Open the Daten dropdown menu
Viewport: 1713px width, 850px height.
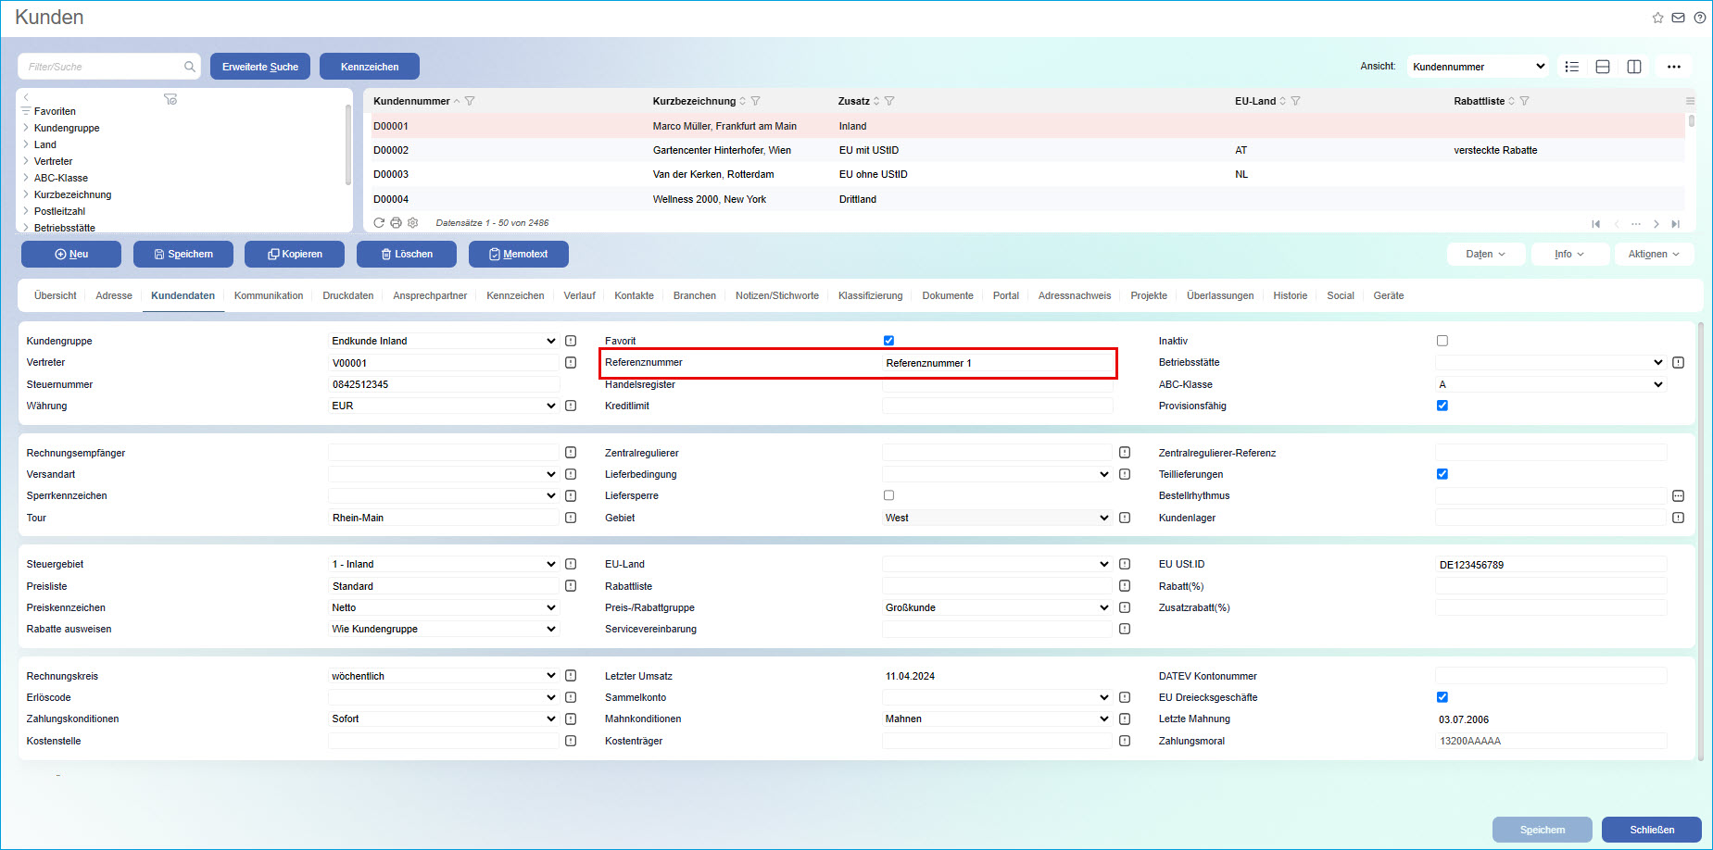pos(1486,254)
